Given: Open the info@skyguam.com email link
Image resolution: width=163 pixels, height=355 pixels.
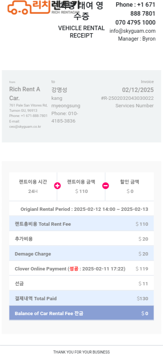Looking at the screenshot, I should 133,31.
